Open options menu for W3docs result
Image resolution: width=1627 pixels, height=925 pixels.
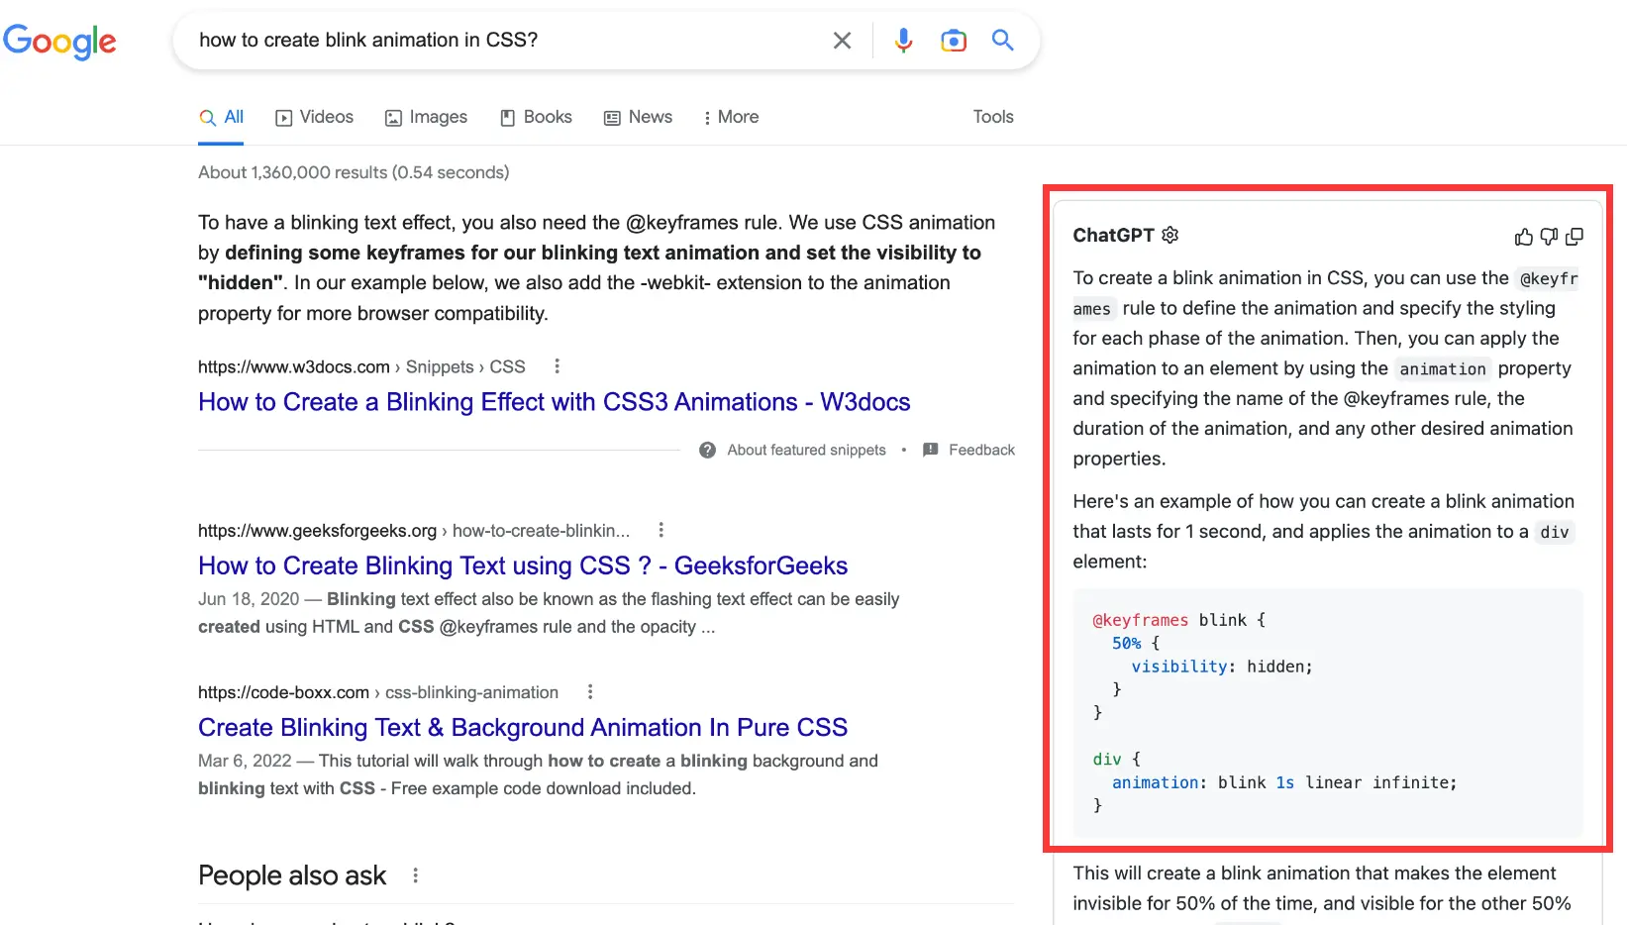[557, 365]
